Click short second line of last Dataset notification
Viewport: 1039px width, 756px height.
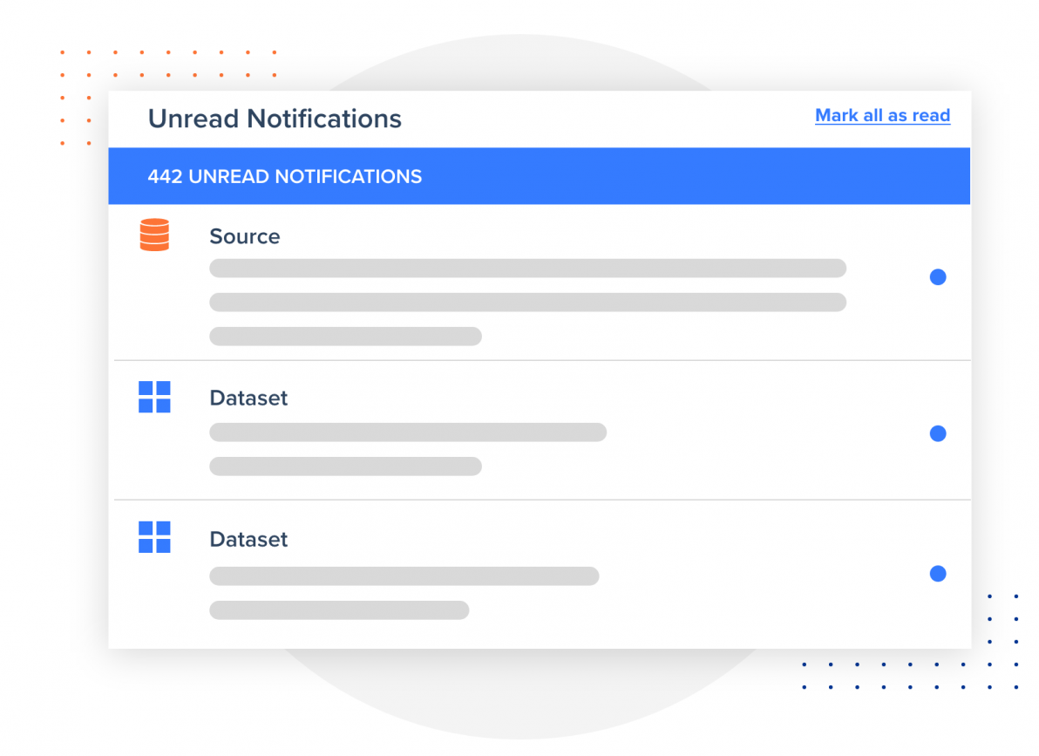(x=339, y=610)
